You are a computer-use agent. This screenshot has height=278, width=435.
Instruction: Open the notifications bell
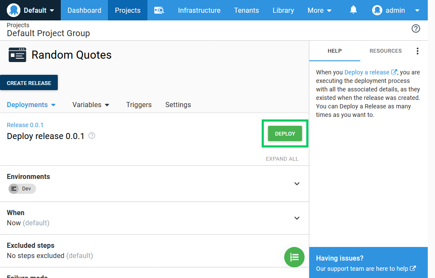[x=353, y=10]
